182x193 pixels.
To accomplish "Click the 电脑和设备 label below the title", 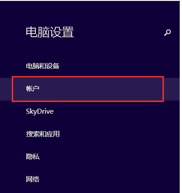I will (43, 66).
